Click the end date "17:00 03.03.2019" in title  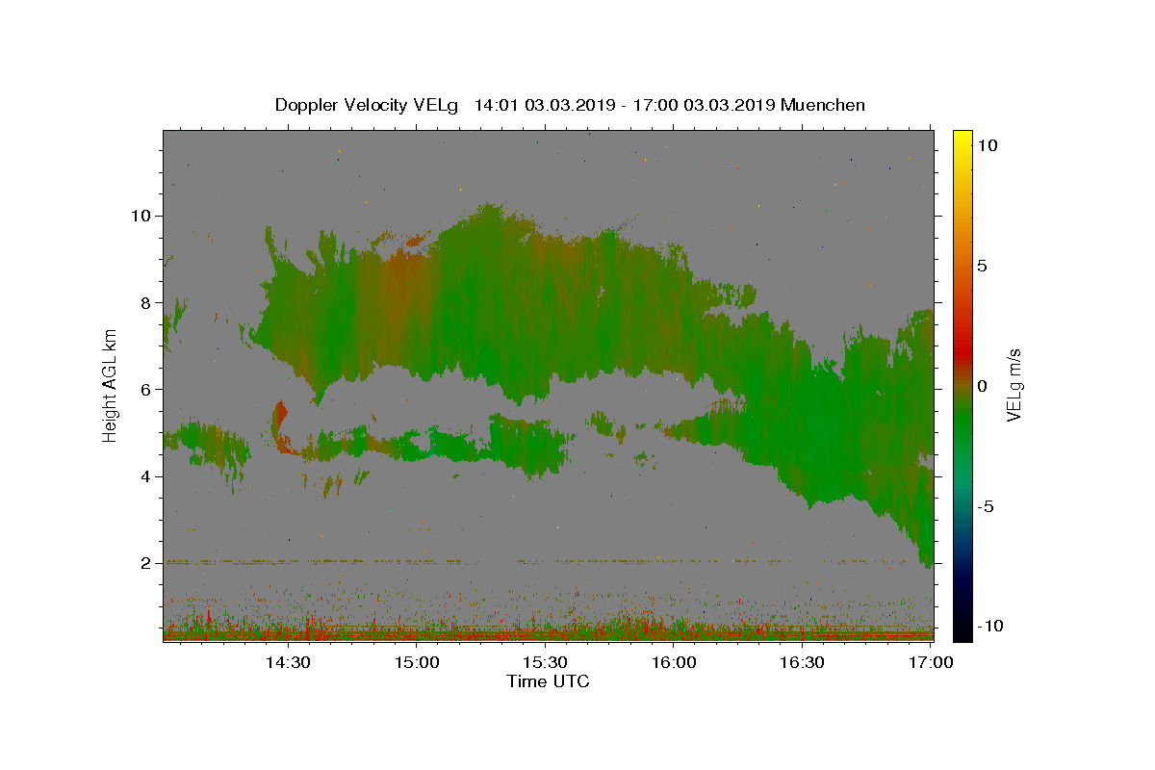point(705,105)
